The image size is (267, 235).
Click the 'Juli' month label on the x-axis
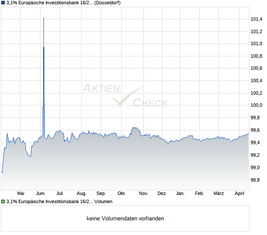click(x=60, y=194)
